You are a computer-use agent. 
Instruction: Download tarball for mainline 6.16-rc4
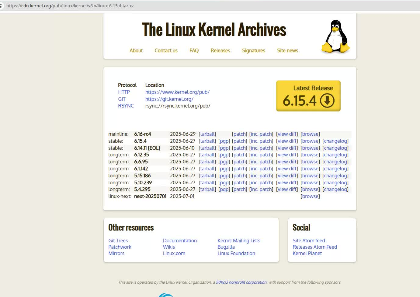(207, 134)
